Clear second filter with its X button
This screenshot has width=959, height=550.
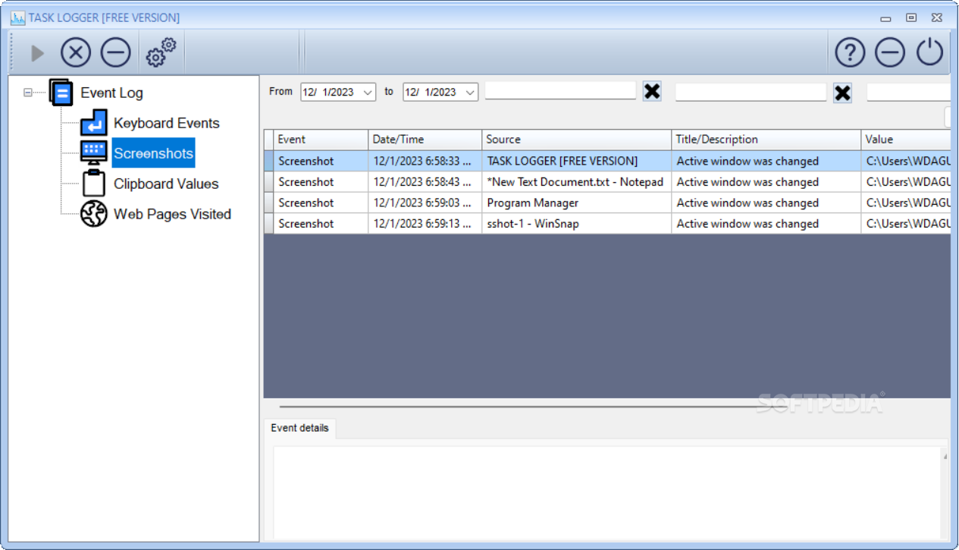tap(842, 93)
